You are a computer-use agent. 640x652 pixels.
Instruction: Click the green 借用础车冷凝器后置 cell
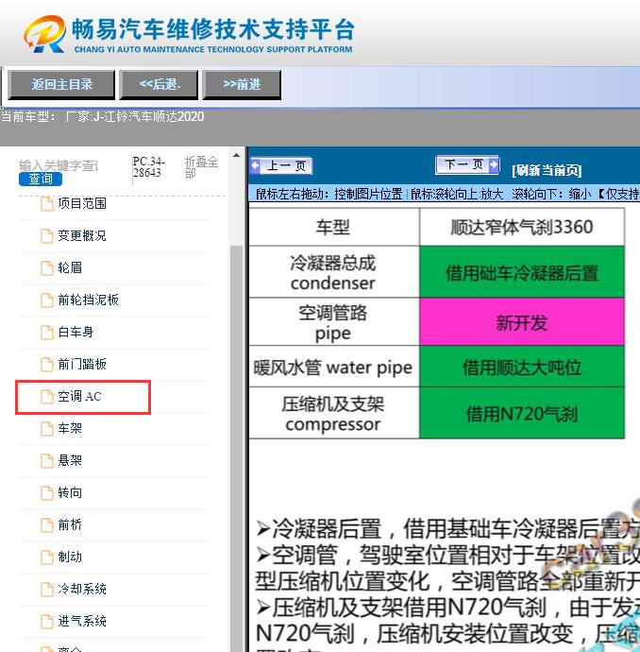pyautogui.click(x=522, y=272)
